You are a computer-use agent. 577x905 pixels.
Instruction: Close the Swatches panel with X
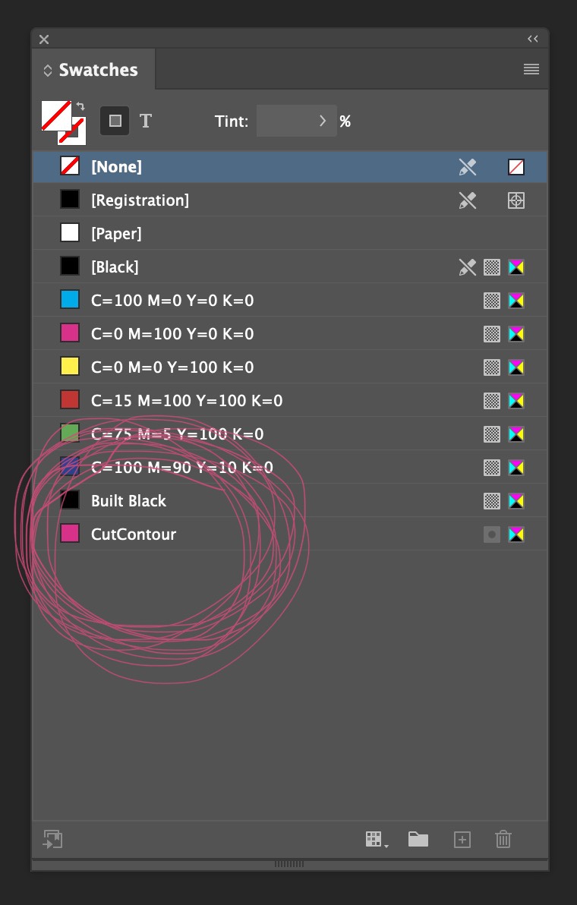[44, 39]
